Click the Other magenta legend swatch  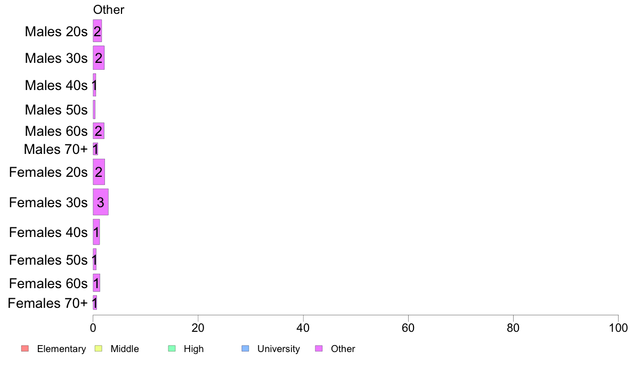(x=319, y=348)
